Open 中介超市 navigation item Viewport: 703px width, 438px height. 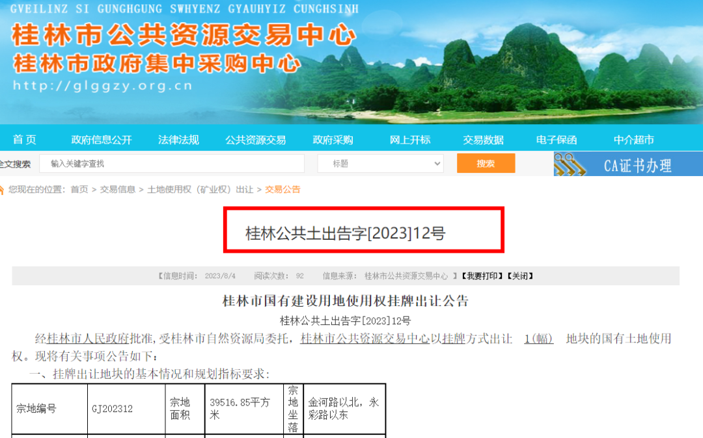633,140
